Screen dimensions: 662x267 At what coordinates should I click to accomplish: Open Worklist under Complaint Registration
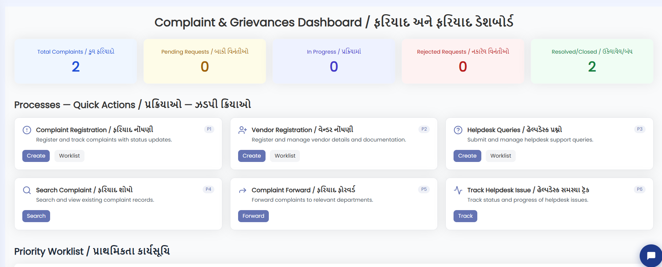click(x=69, y=156)
